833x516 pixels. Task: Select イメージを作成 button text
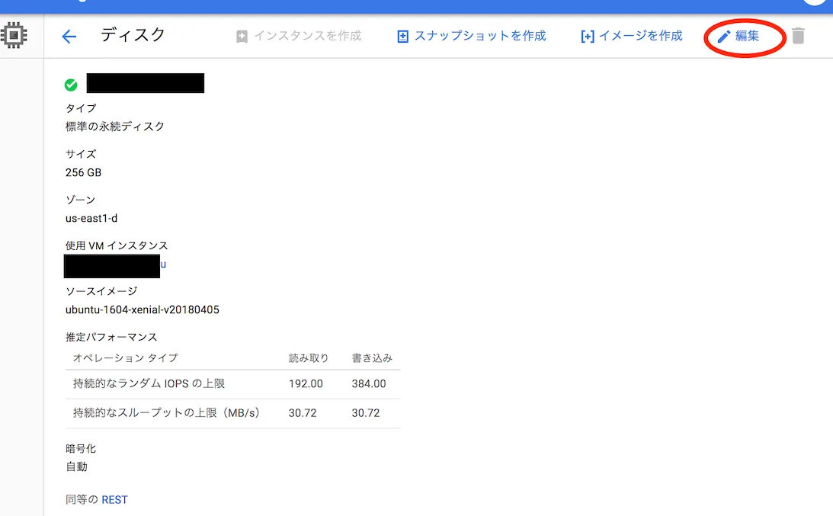click(641, 36)
